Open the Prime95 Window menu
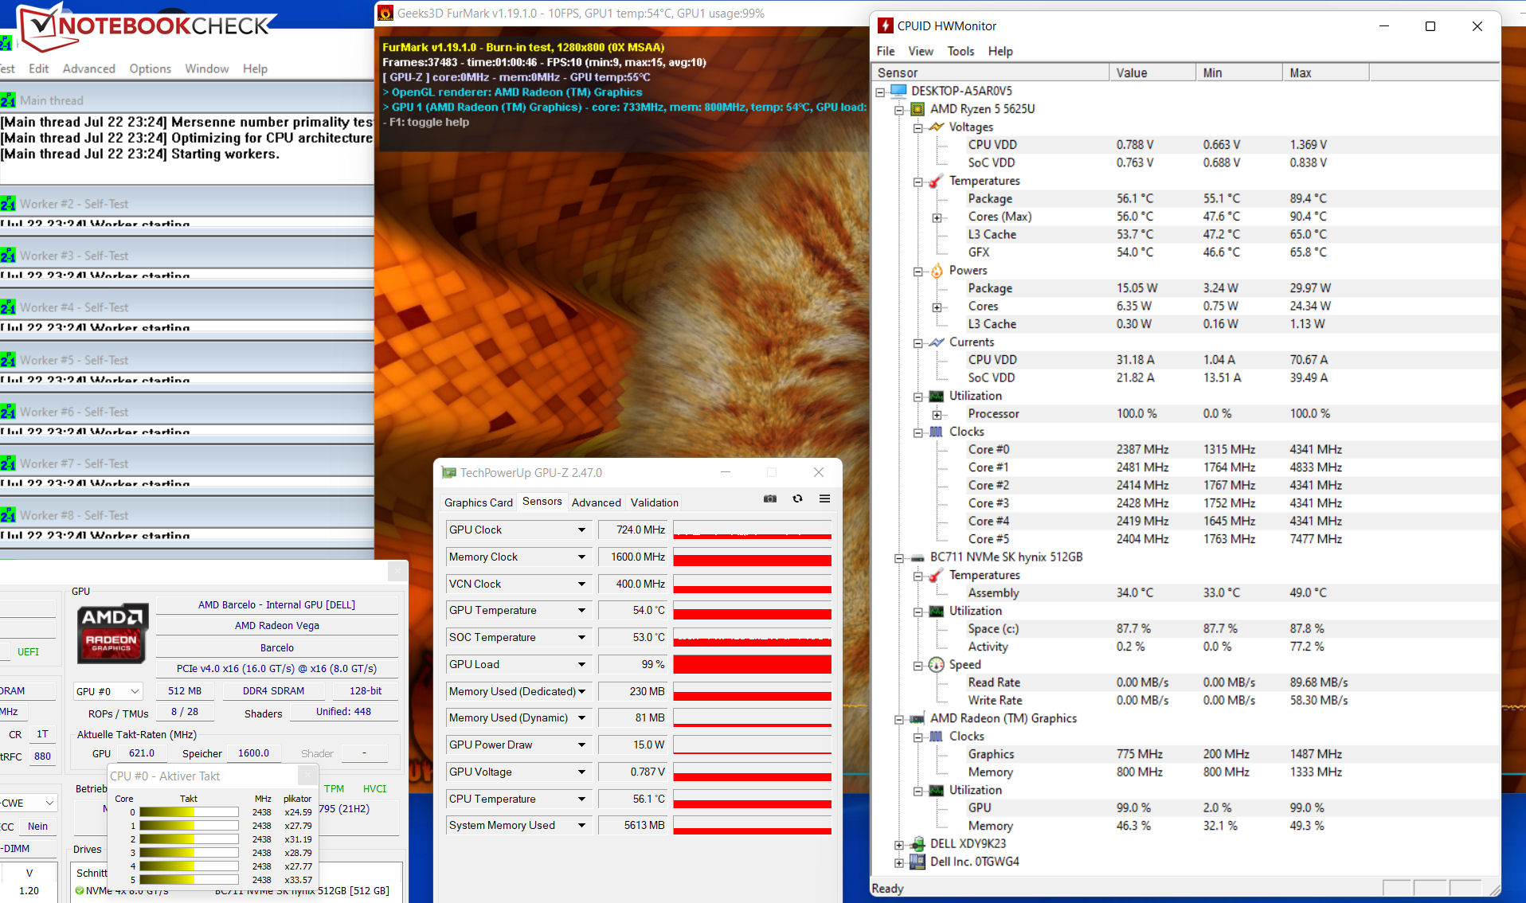The height and width of the screenshot is (903, 1526). 207,68
